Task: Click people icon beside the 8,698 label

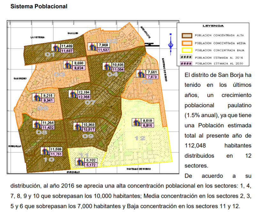Action: (x=69, y=65)
